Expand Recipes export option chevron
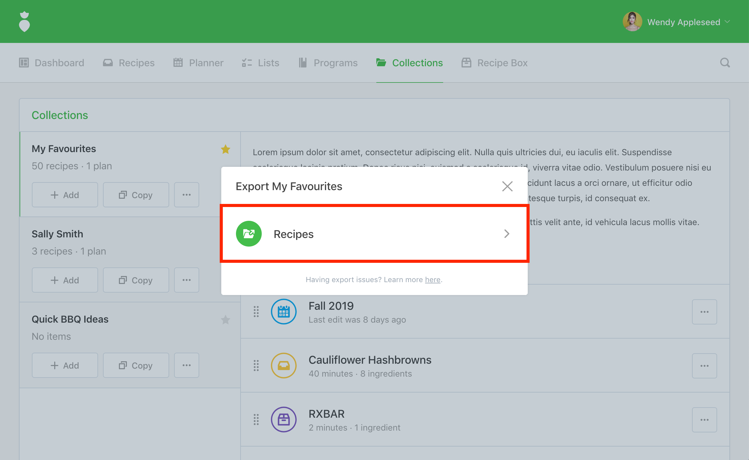 pos(507,234)
